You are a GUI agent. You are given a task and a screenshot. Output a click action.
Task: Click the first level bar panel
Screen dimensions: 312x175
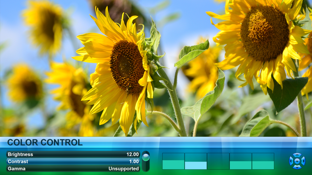point(173,161)
